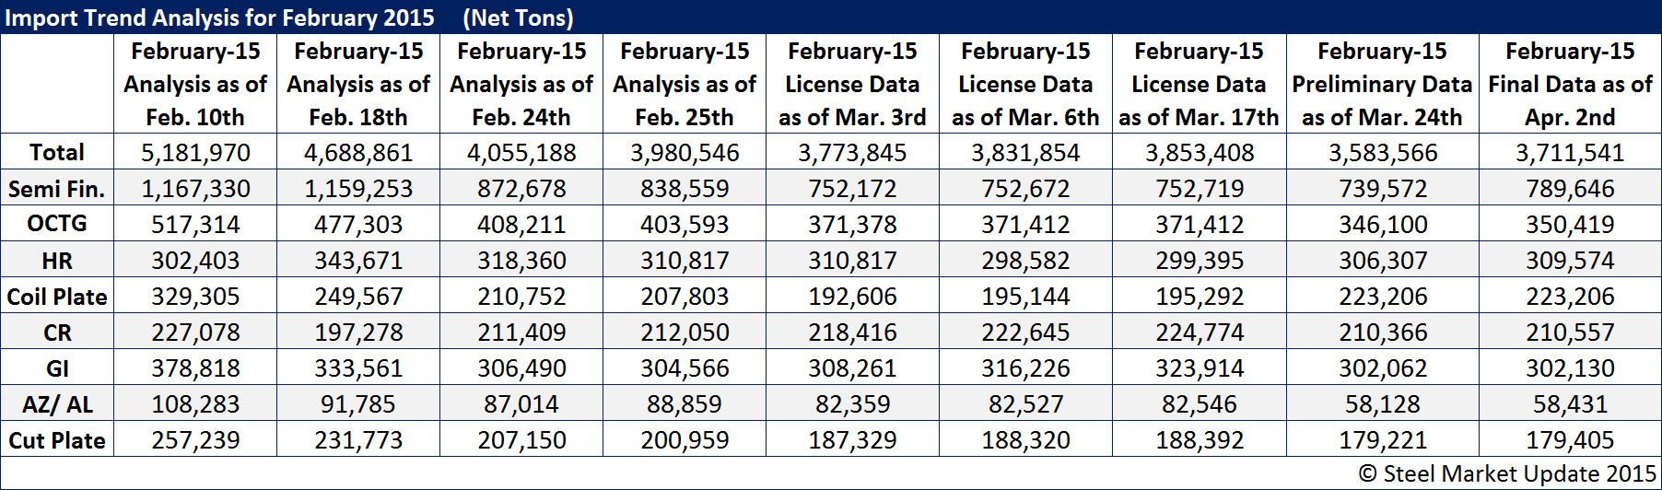Select the Cut Plate cell with 179,221
This screenshot has width=1662, height=490.
[1382, 440]
